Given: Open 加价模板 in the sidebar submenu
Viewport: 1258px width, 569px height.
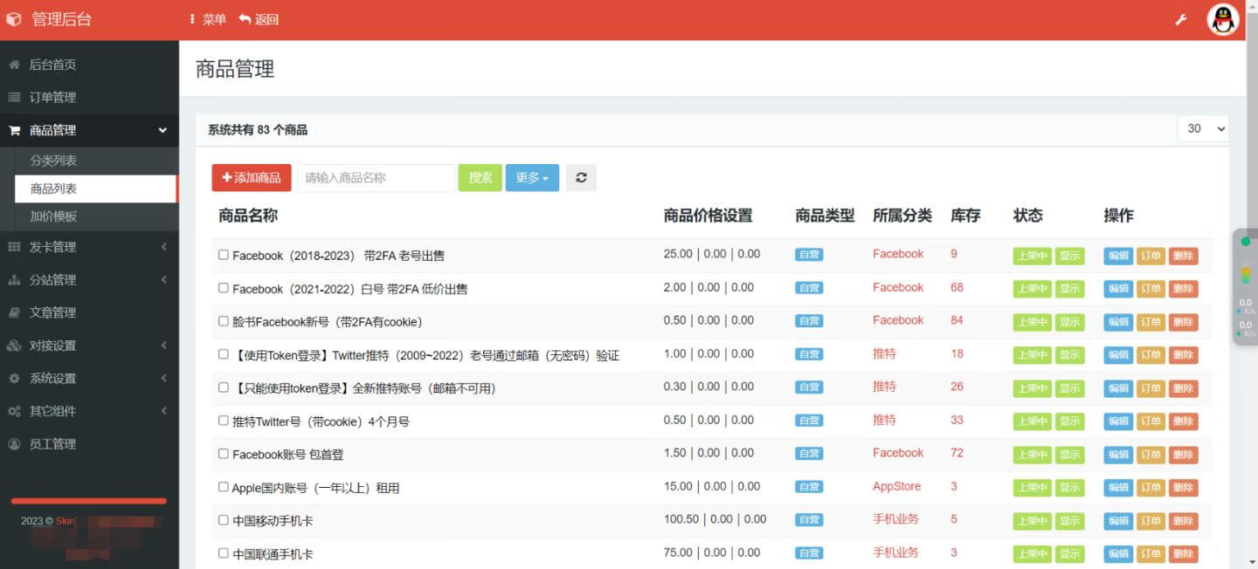Looking at the screenshot, I should click(x=53, y=216).
